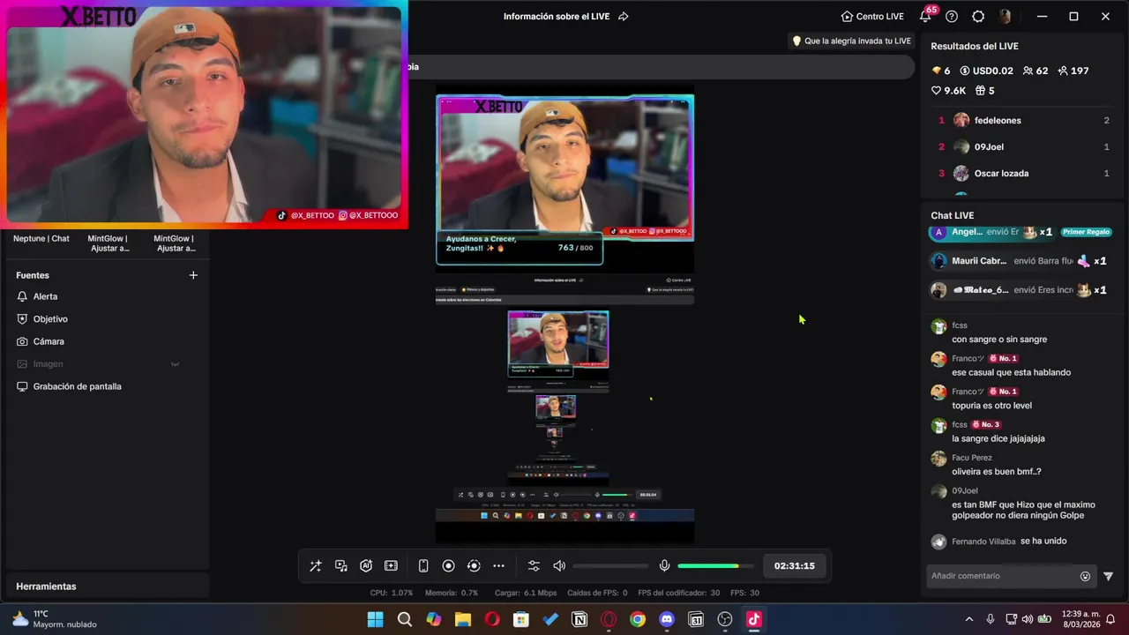Open Discord from the taskbar
Image resolution: width=1129 pixels, height=635 pixels.
coord(667,619)
